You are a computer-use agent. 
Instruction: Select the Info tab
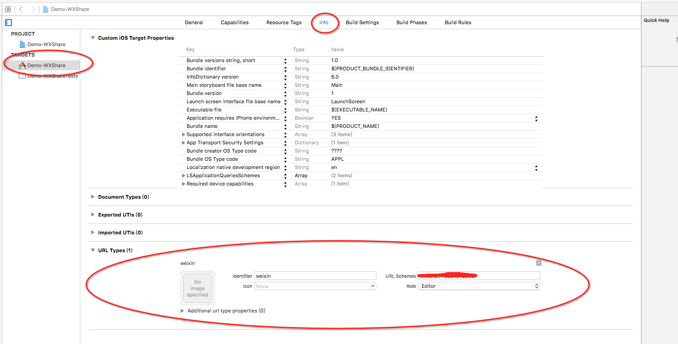(x=324, y=22)
